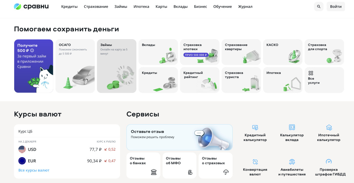This screenshot has height=183, width=354.
Task: Click the EUR rate 90,34 ₽
Action: click(94, 161)
